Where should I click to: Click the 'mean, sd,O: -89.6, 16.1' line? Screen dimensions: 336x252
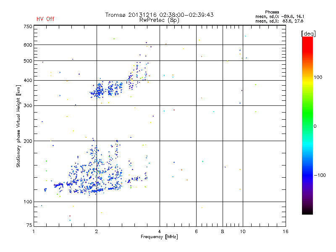pyautogui.click(x=280, y=16)
